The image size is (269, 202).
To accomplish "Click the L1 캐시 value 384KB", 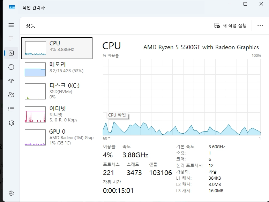I will (x=215, y=178).
